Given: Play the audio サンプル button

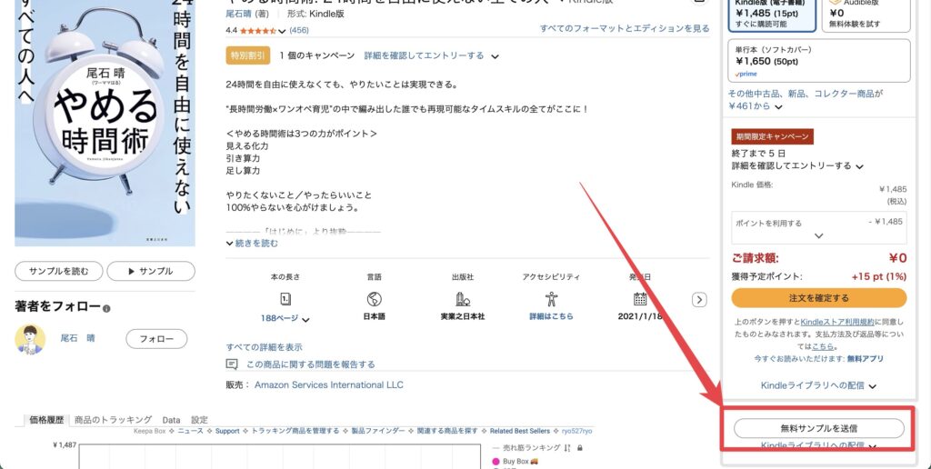Looking at the screenshot, I should pos(151,271).
